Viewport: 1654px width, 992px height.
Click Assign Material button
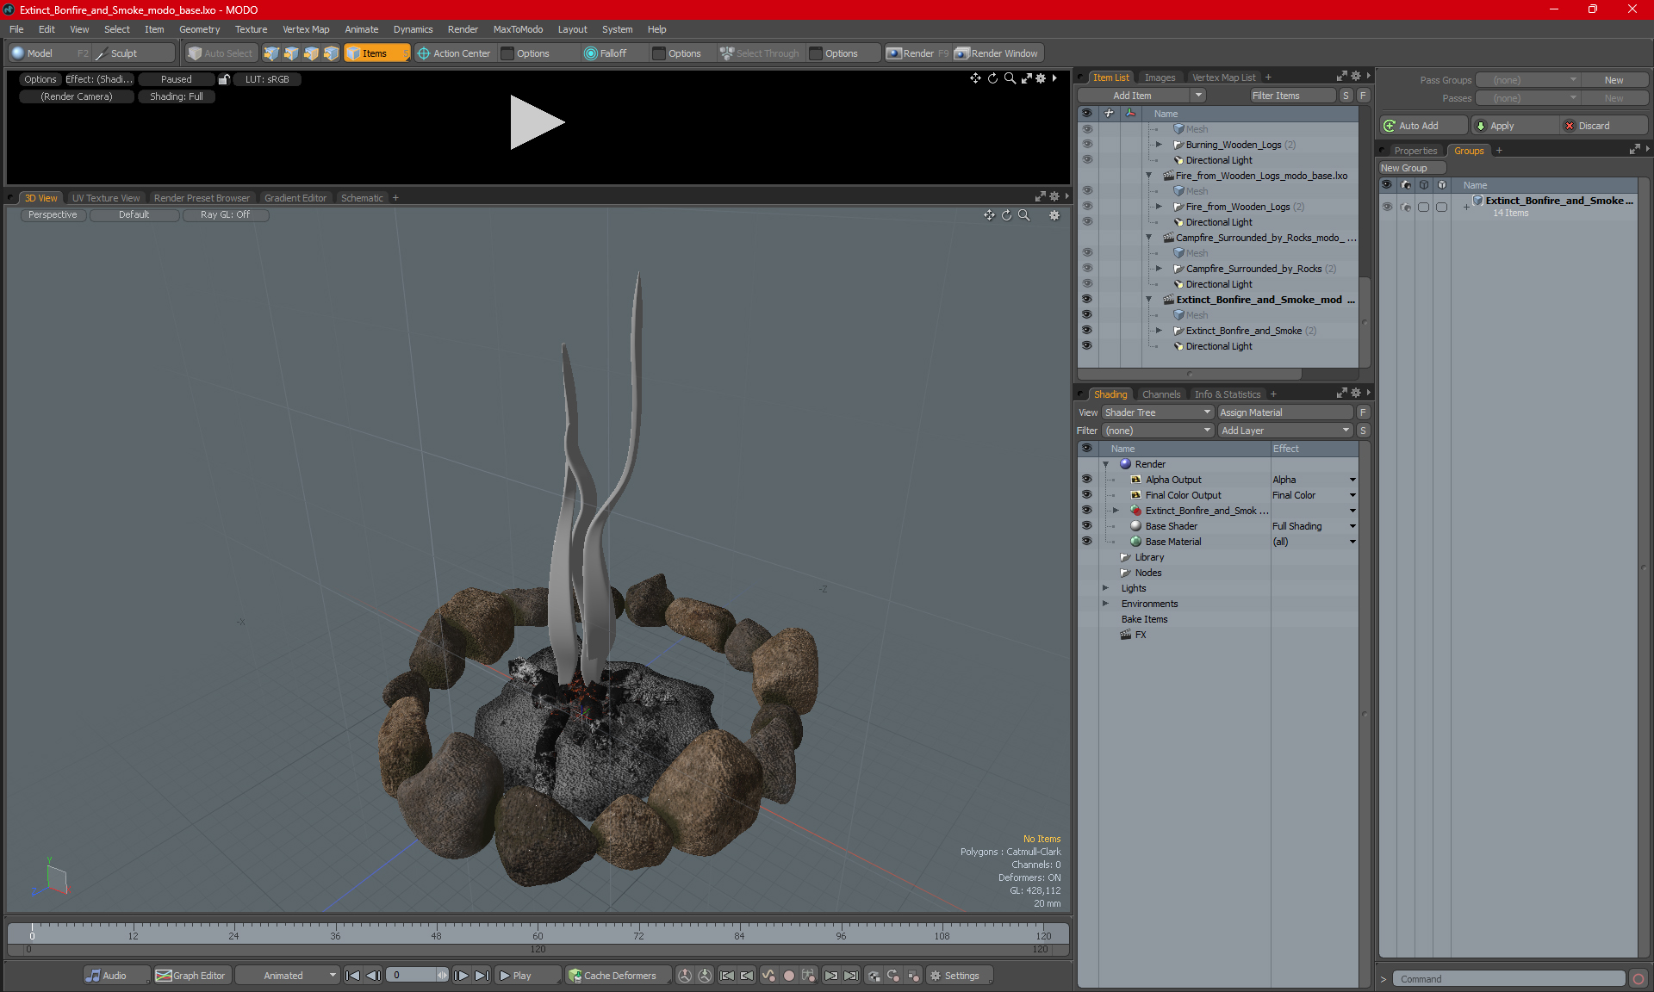click(x=1285, y=412)
